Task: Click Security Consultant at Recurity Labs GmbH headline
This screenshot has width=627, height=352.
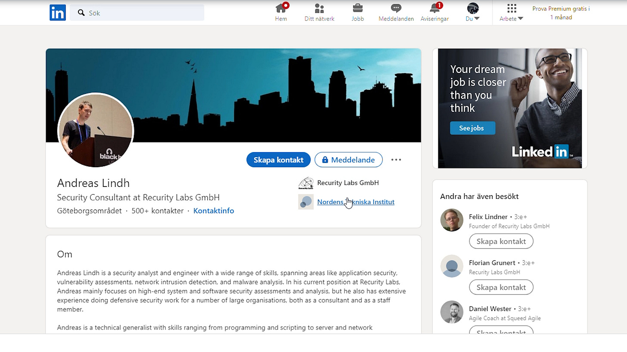Action: [x=138, y=198]
